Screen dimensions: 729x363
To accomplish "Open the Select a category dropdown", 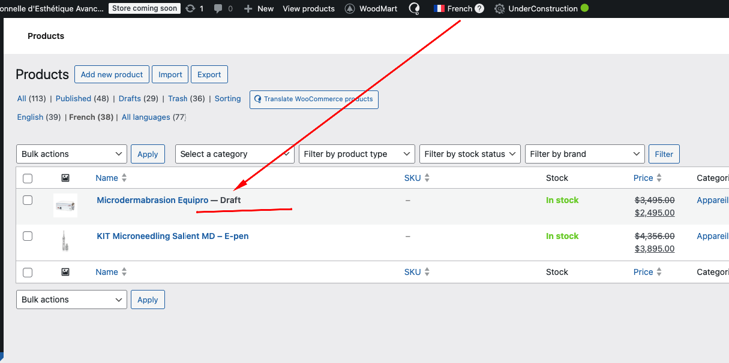I will pyautogui.click(x=235, y=154).
